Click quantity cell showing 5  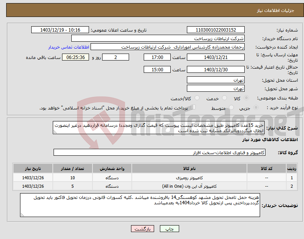click(x=72, y=186)
